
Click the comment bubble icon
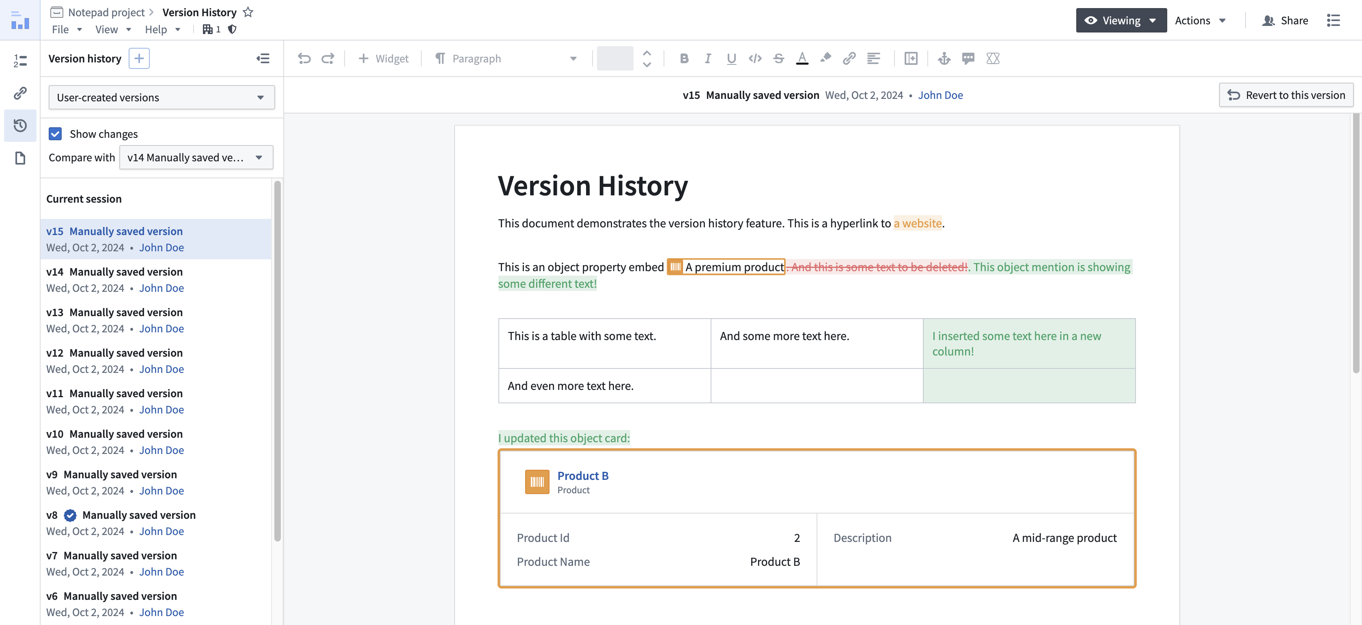968,59
